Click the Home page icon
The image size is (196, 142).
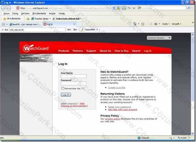[135, 24]
